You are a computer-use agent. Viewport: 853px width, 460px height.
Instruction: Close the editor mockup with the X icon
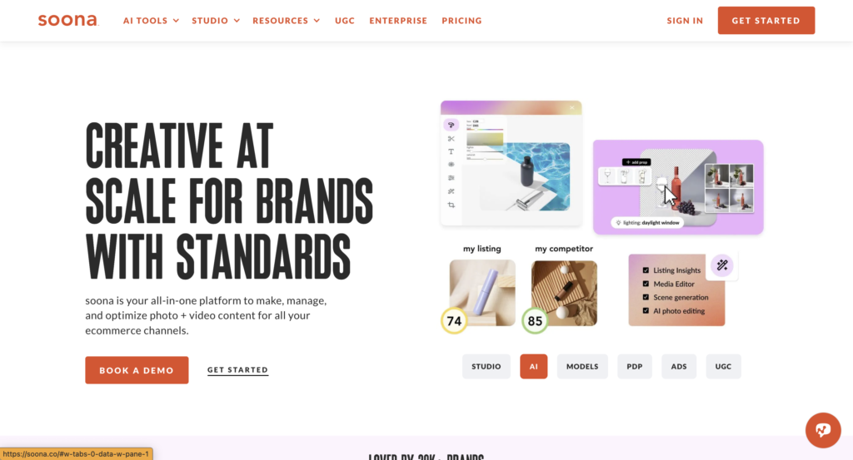(571, 107)
